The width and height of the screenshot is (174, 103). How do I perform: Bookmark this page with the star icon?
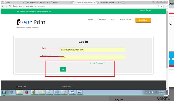point(162,6)
